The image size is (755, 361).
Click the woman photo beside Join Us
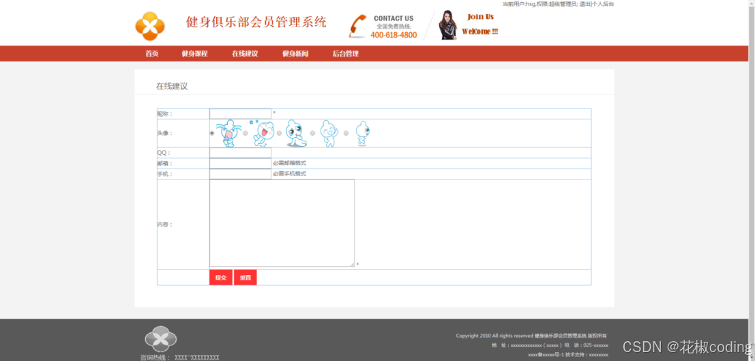[x=448, y=25]
